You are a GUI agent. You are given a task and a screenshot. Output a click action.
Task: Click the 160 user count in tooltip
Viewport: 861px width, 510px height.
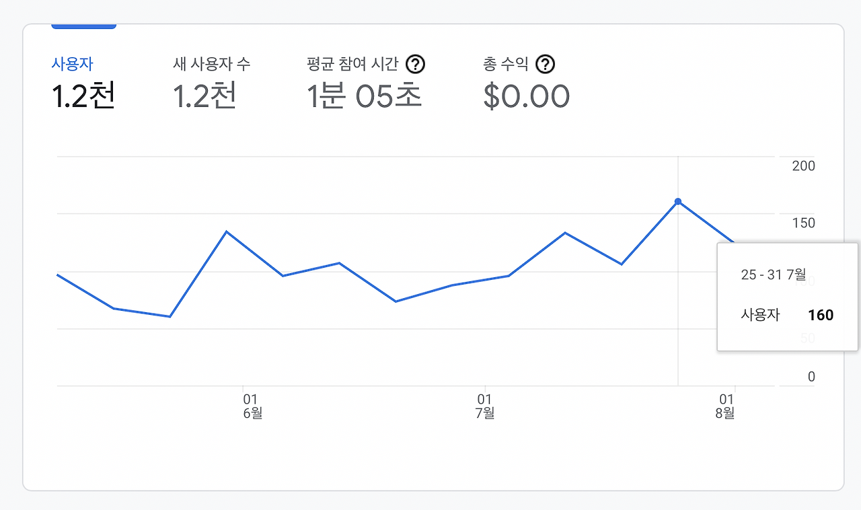coord(821,315)
